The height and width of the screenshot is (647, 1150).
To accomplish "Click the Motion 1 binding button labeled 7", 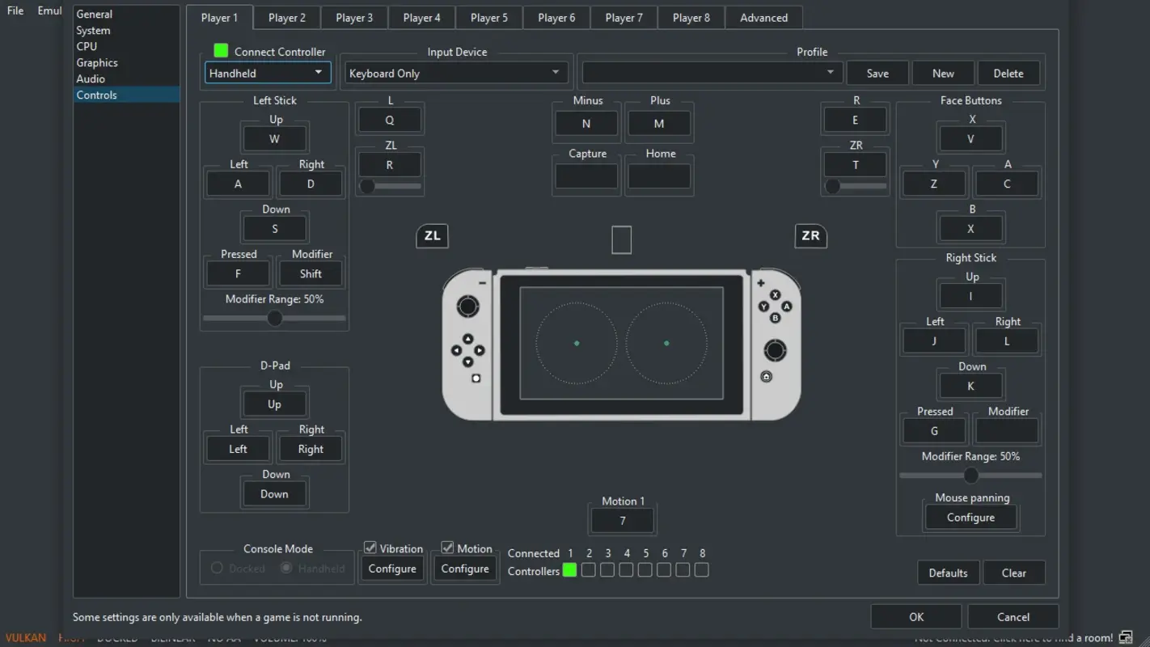I will click(x=622, y=520).
